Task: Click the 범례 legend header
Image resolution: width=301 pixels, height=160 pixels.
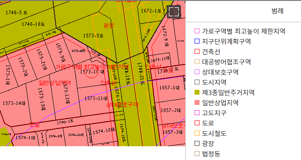Action: pos(277,11)
